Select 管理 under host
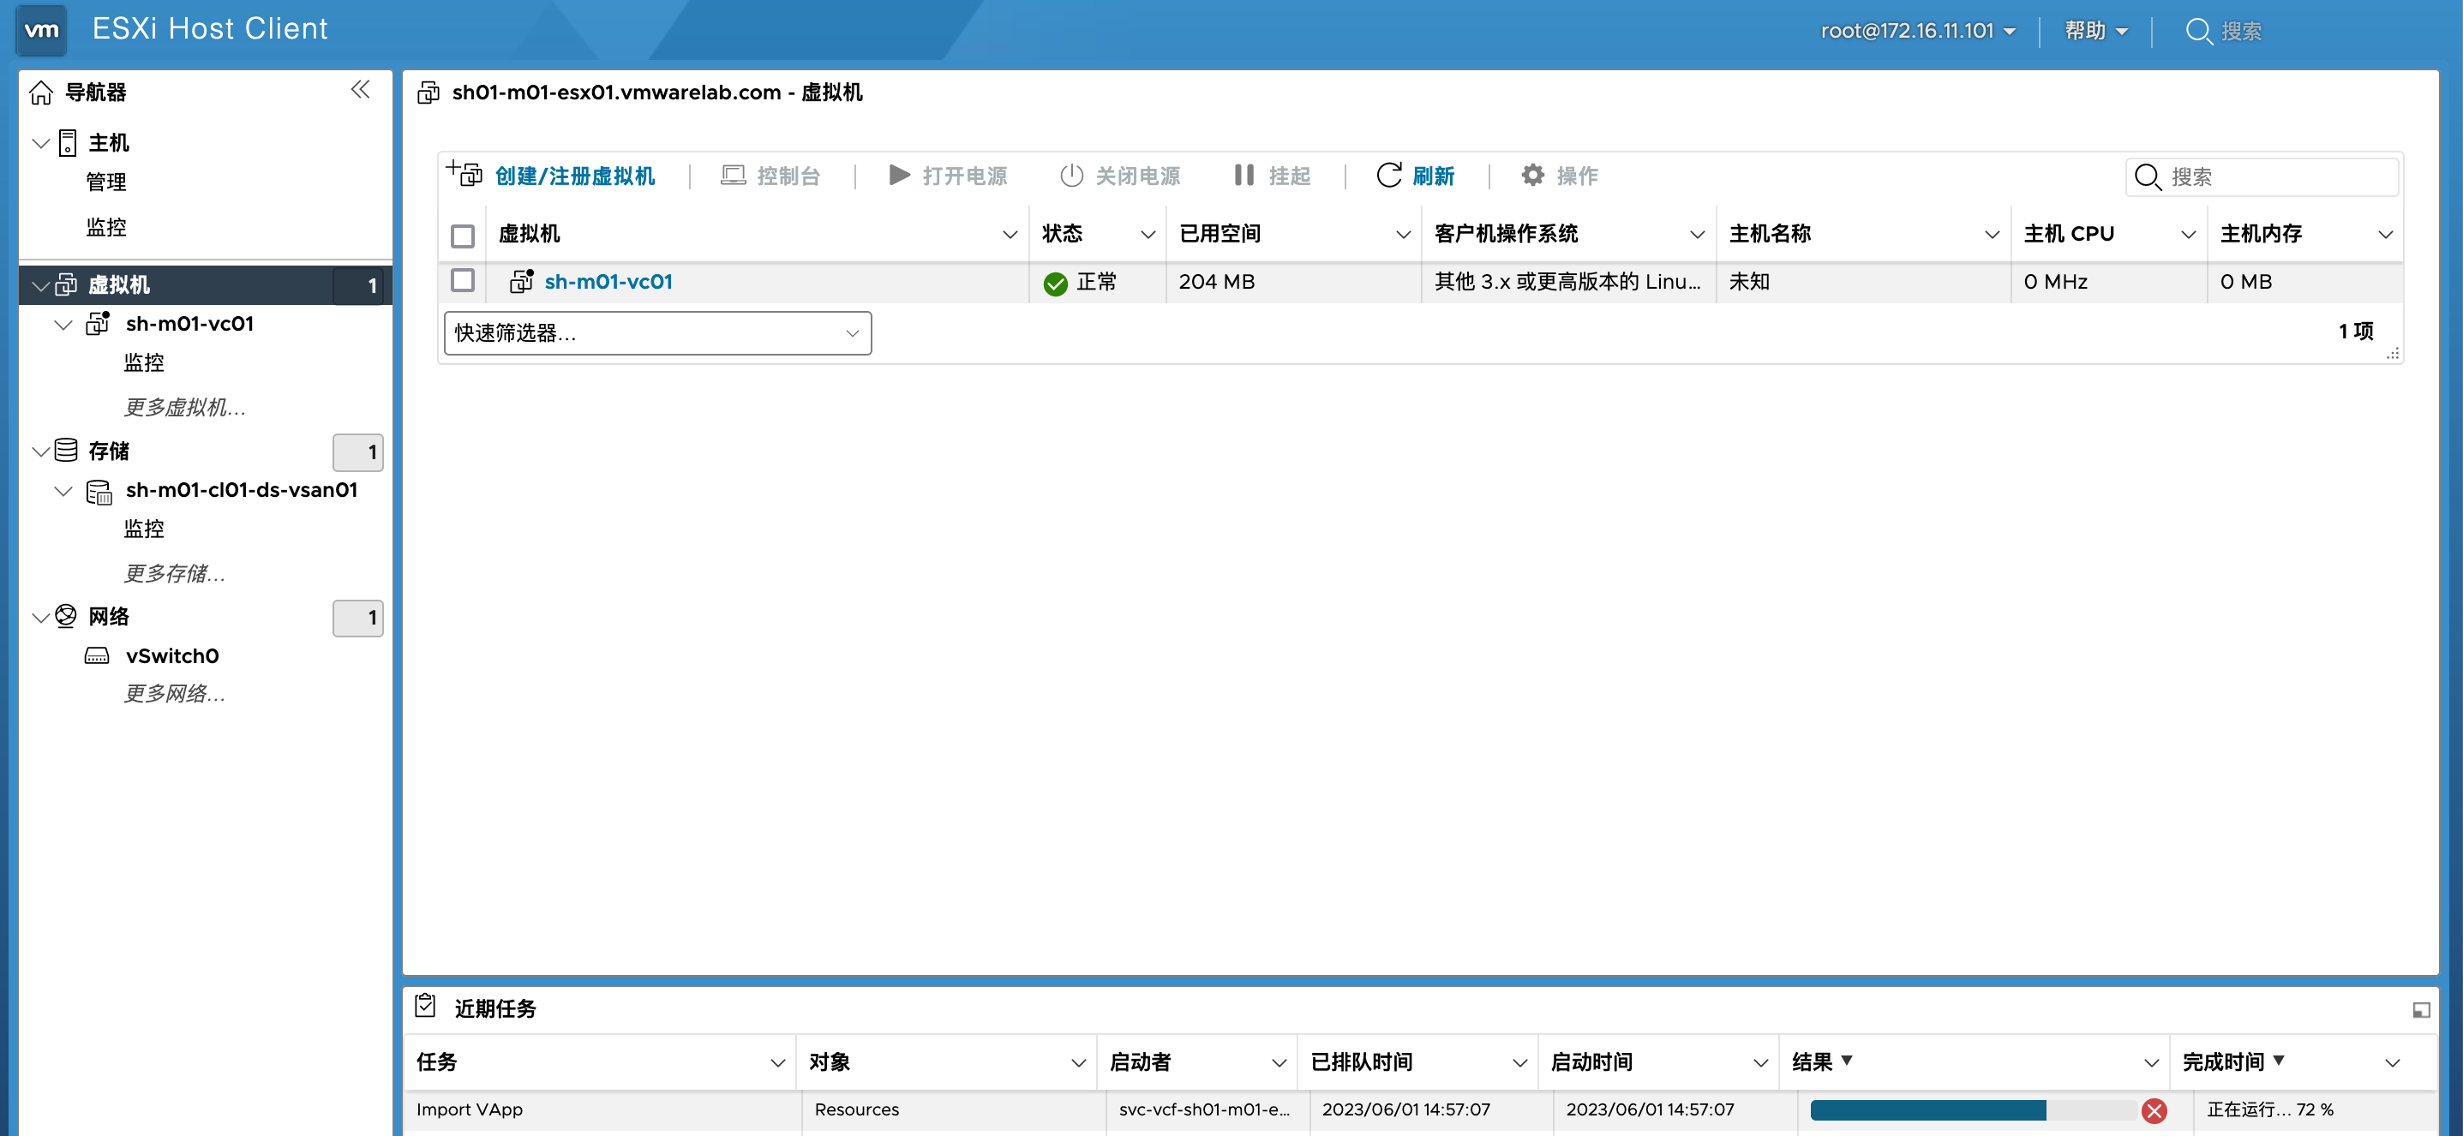Image resolution: width=2463 pixels, height=1136 pixels. pyautogui.click(x=106, y=182)
